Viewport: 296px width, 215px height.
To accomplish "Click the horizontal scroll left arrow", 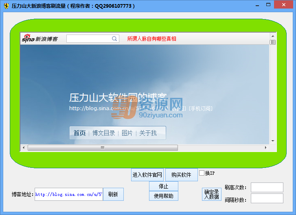I will pyautogui.click(x=24, y=148).
